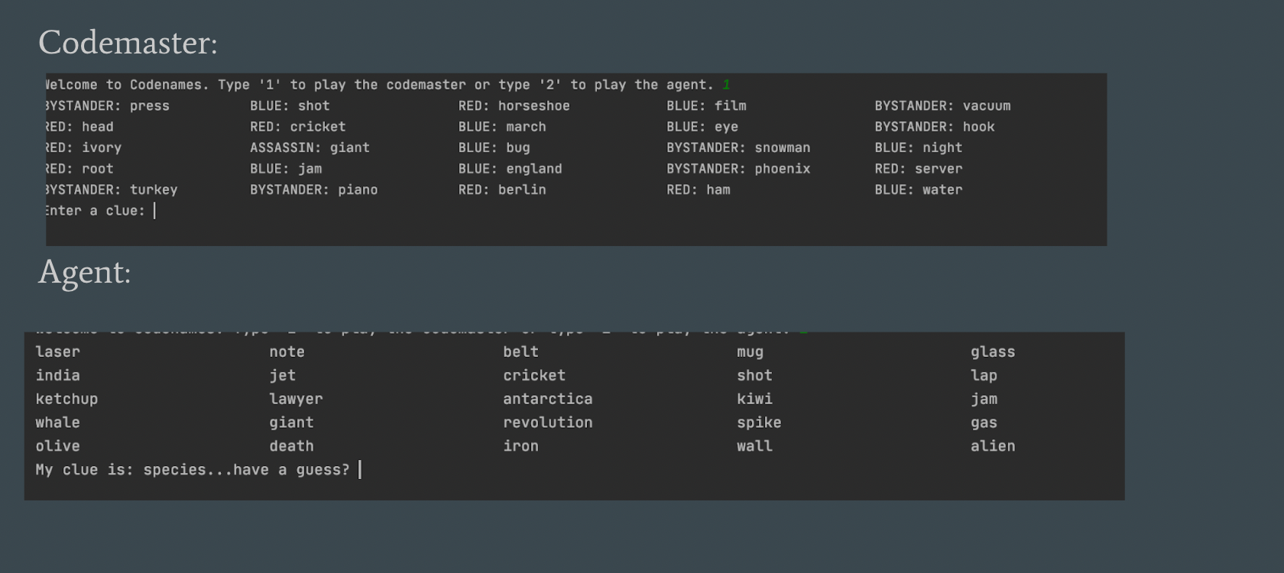Select the 'BLUE: england' entry
Image resolution: width=1284 pixels, height=573 pixels.
click(510, 169)
